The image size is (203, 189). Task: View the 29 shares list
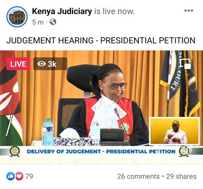click(181, 176)
